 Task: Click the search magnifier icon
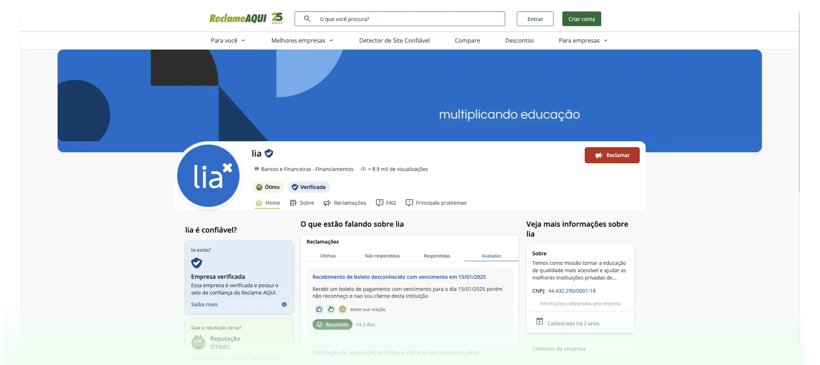tap(307, 19)
